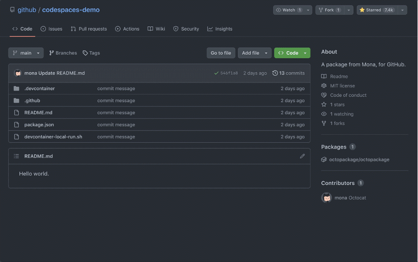
Task: Click the README.md outline list icon
Action: tap(17, 156)
